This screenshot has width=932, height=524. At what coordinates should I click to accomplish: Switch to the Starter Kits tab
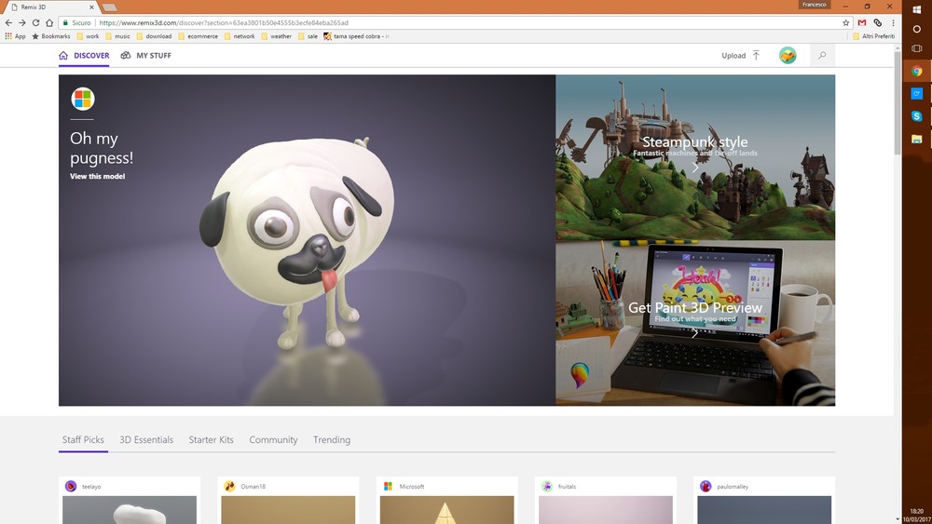[211, 439]
